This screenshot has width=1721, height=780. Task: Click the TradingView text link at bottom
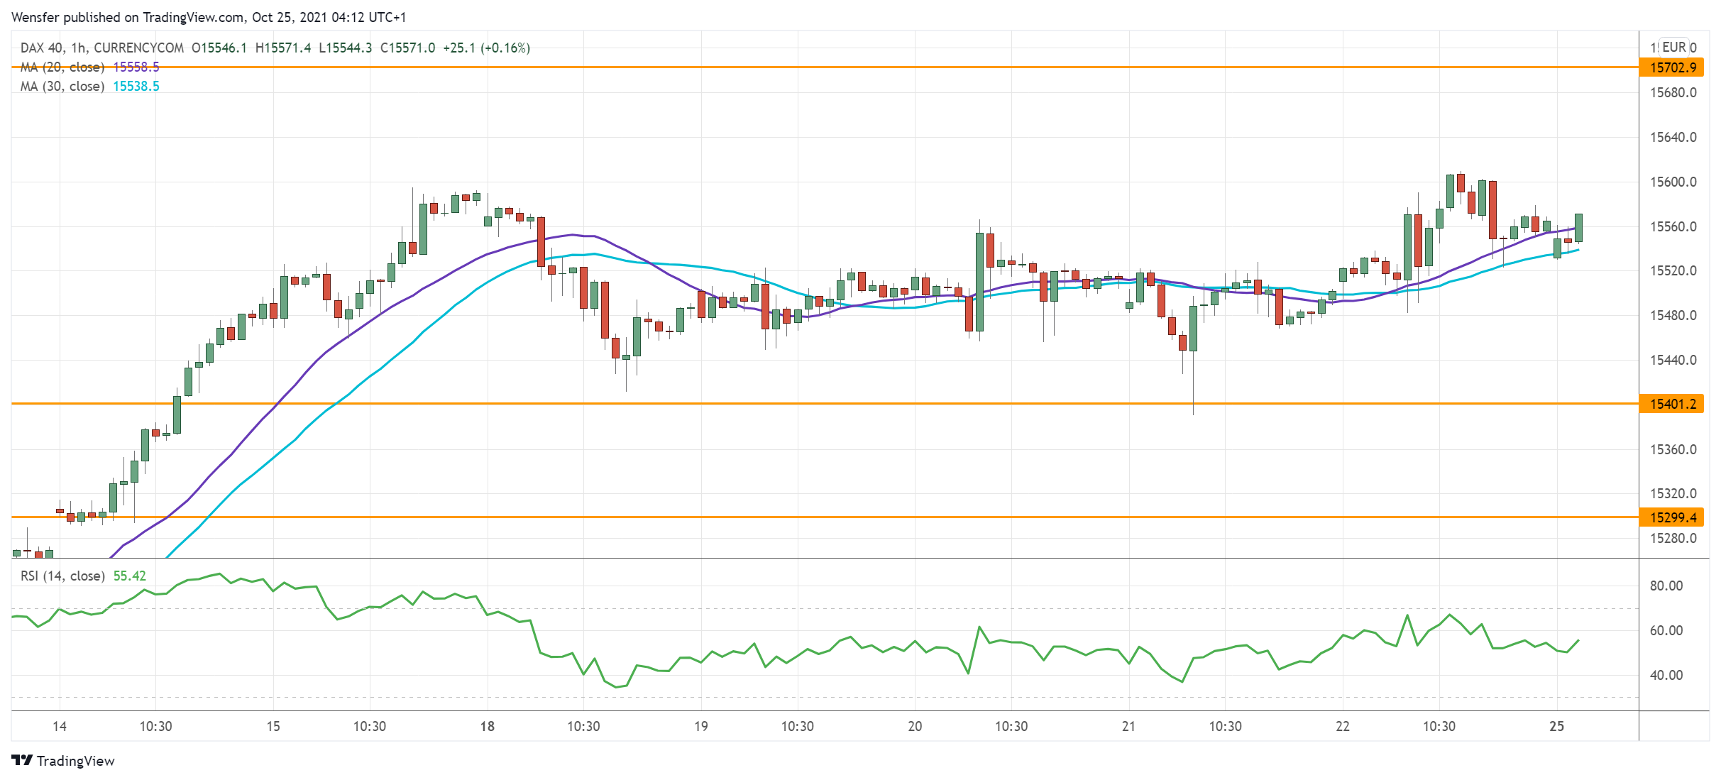[x=75, y=761]
